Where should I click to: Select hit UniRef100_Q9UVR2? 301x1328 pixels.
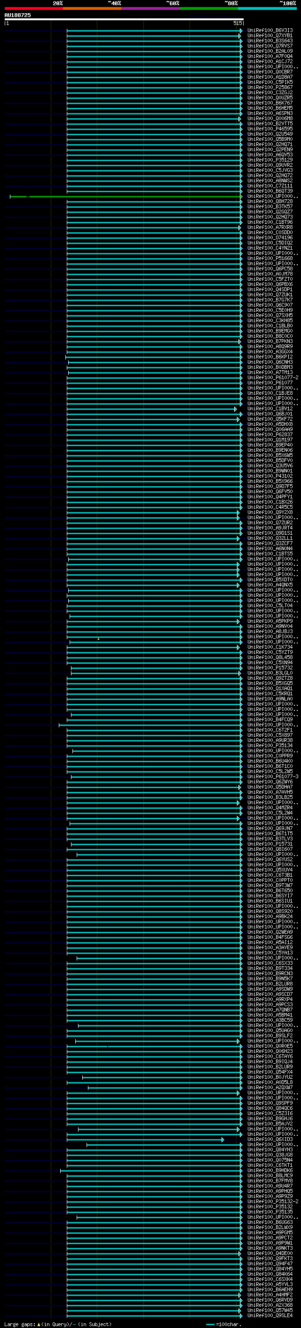pos(270,165)
